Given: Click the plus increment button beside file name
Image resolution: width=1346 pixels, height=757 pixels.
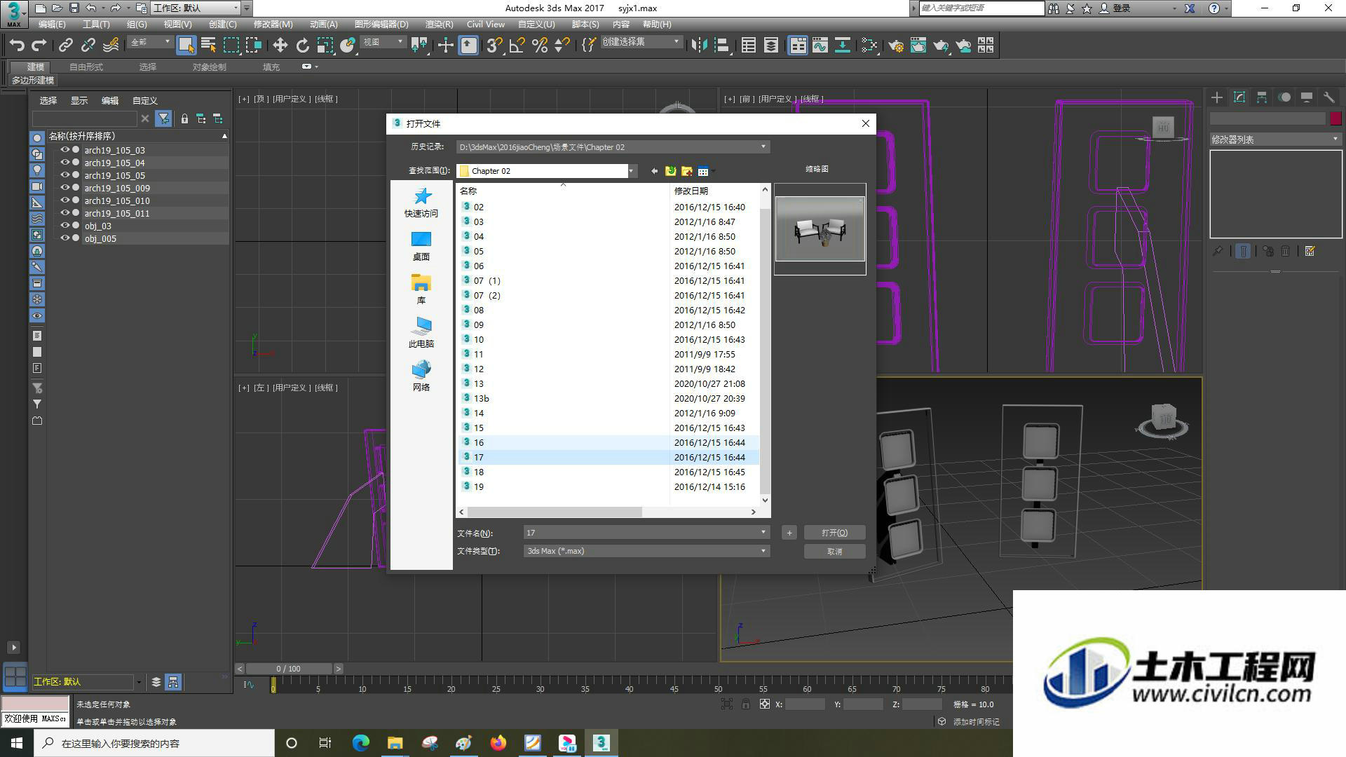Looking at the screenshot, I should point(789,533).
